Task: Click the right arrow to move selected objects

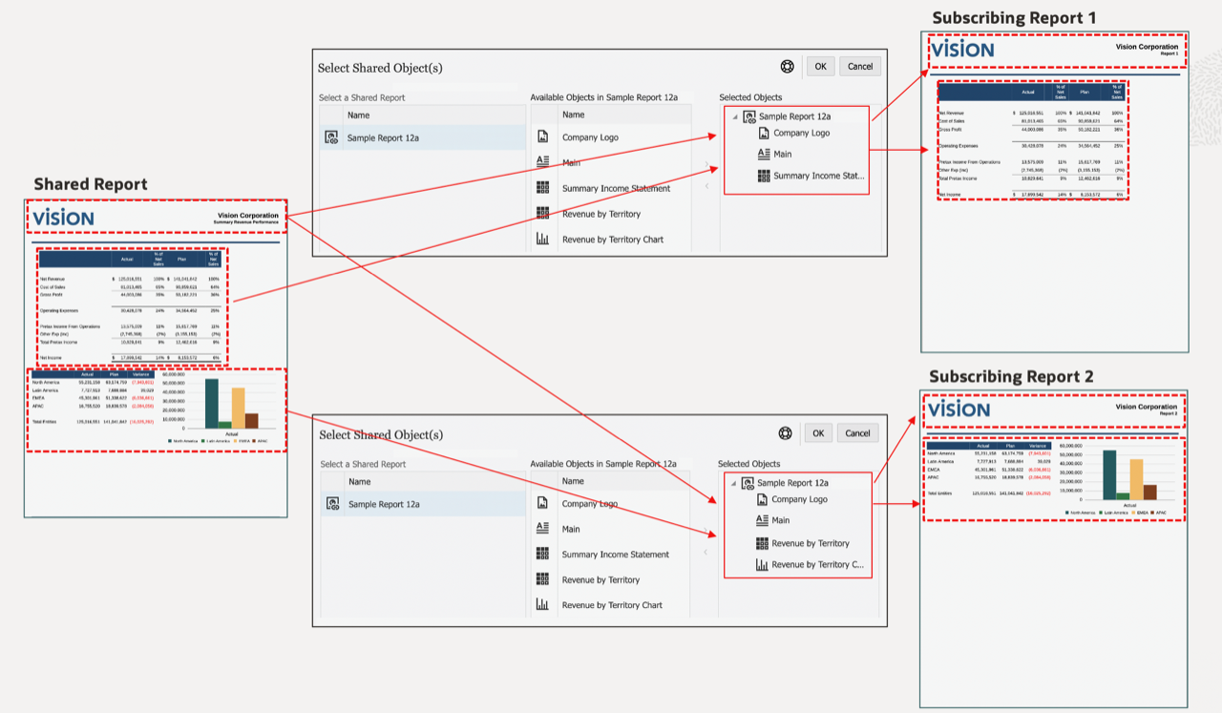Action: click(705, 164)
